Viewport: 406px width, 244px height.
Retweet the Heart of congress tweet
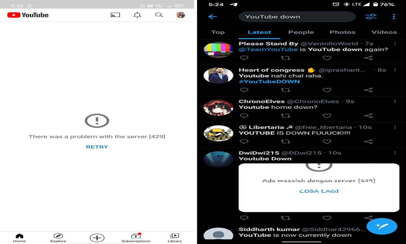(x=286, y=90)
